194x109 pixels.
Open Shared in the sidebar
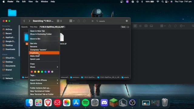click(8, 70)
